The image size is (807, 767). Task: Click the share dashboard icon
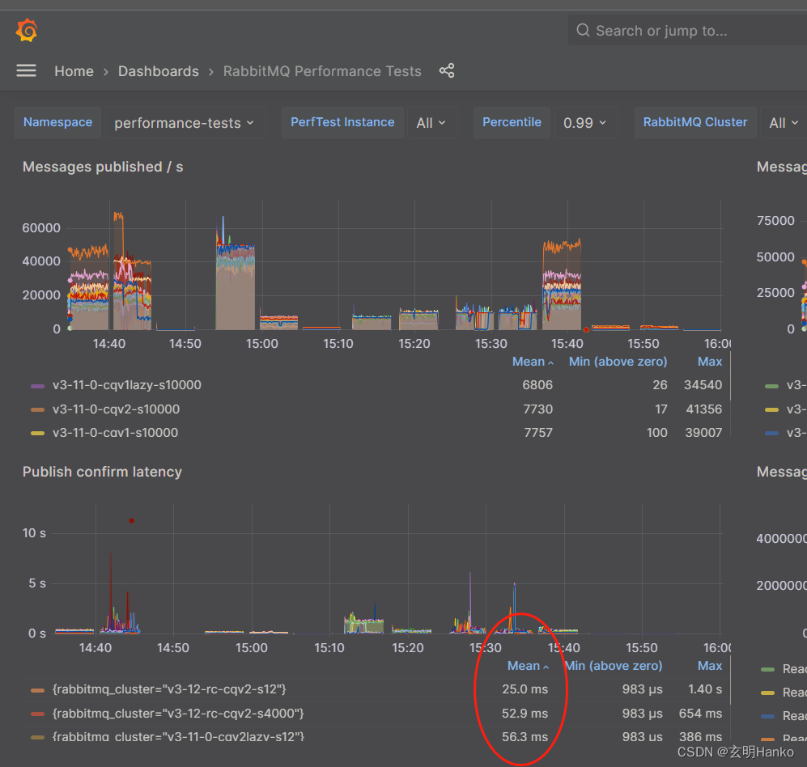pos(447,70)
